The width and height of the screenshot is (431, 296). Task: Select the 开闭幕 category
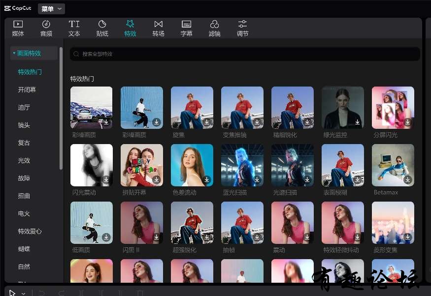coord(27,89)
